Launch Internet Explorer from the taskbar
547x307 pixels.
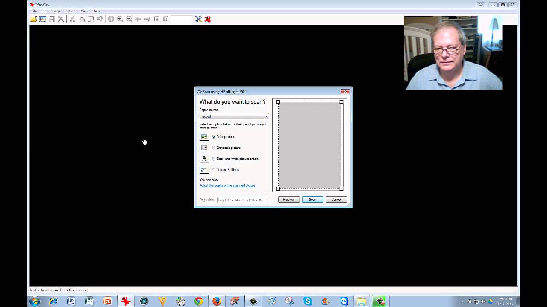click(53, 301)
